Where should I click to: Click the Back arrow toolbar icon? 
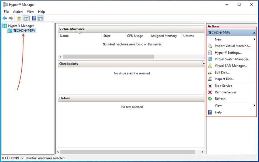5,18
